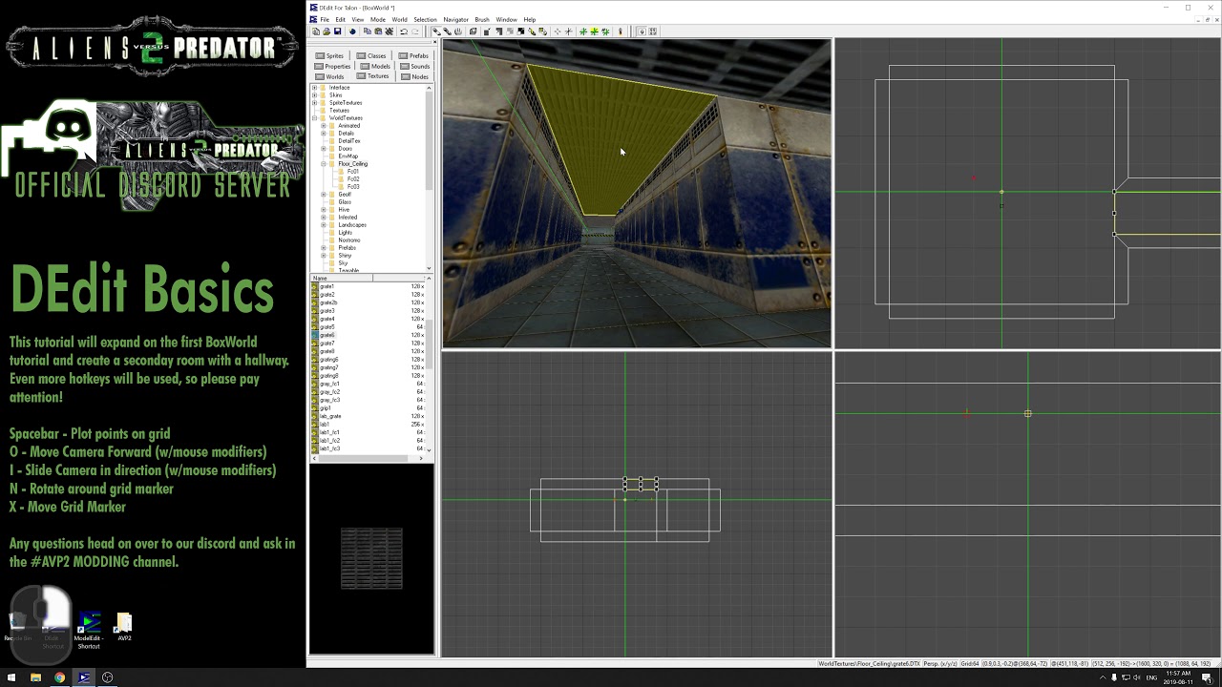Viewport: 1222px width, 687px height.
Task: Click the Open file toolbar icon
Action: click(x=327, y=31)
